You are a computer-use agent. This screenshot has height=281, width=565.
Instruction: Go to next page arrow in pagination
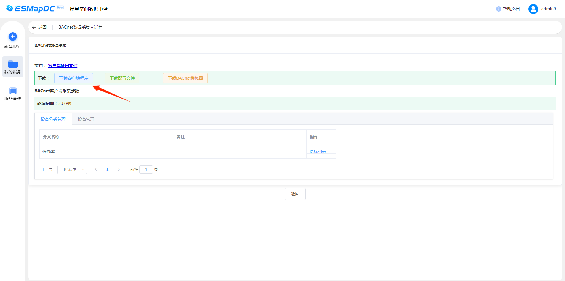coord(119,169)
